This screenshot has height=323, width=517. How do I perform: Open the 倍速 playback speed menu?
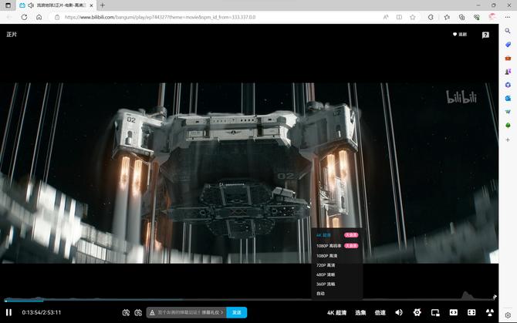click(x=380, y=312)
